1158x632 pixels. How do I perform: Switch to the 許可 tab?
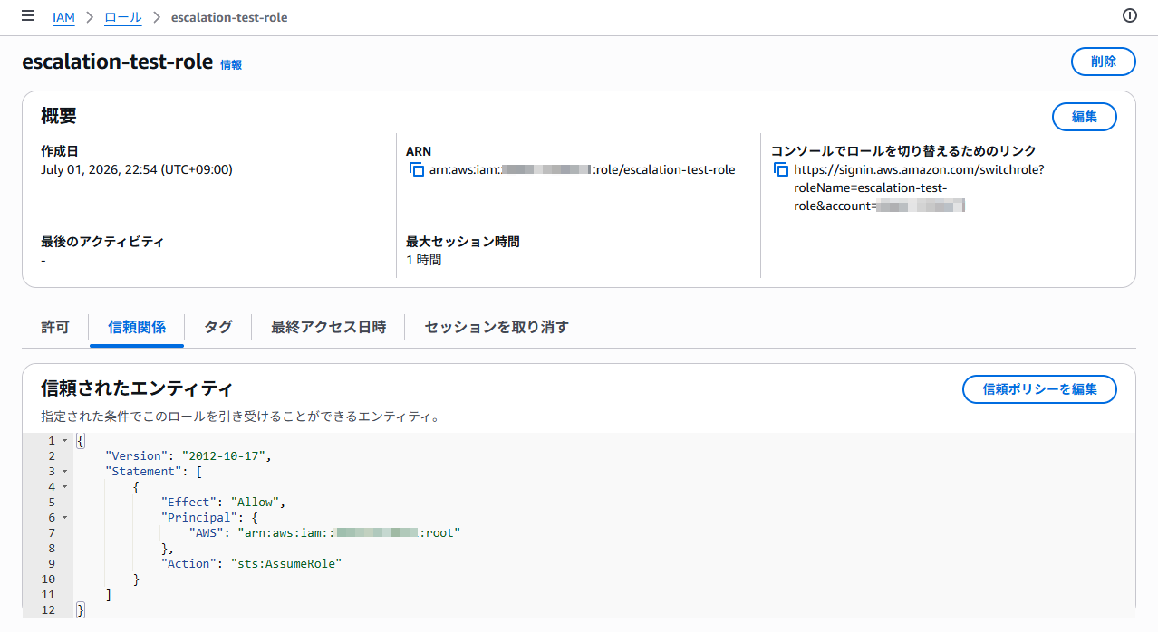coord(55,327)
